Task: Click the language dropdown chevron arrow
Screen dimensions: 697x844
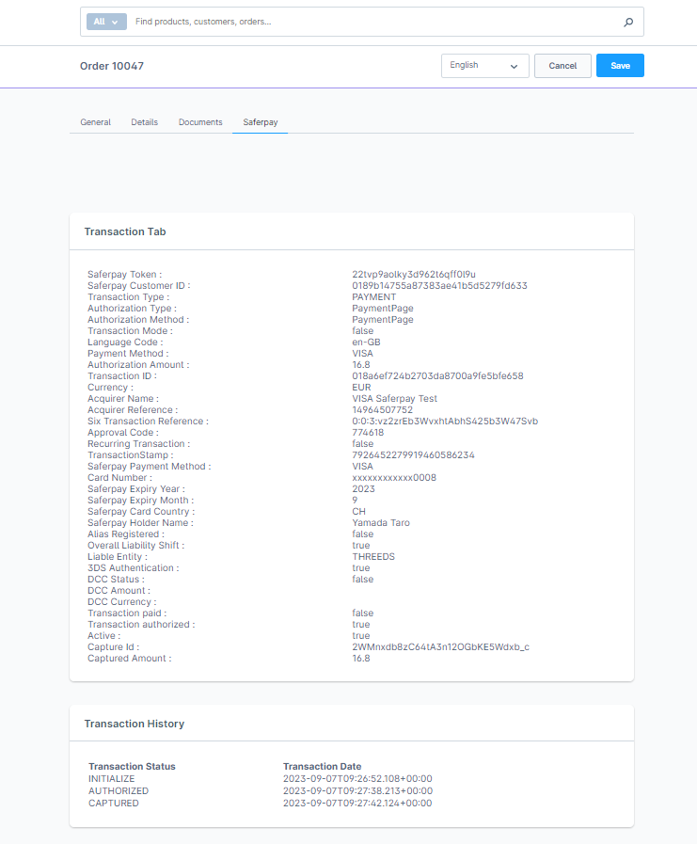Action: (x=514, y=67)
